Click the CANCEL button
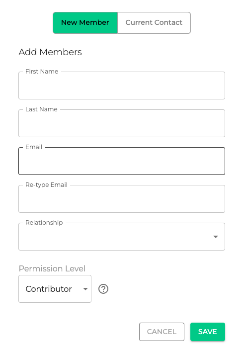 click(162, 332)
